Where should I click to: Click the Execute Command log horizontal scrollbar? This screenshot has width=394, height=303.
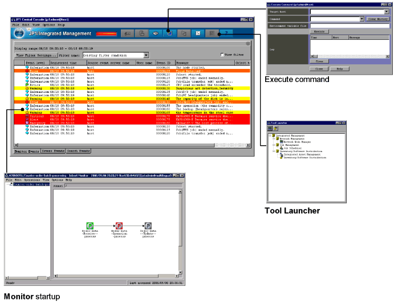point(350,56)
